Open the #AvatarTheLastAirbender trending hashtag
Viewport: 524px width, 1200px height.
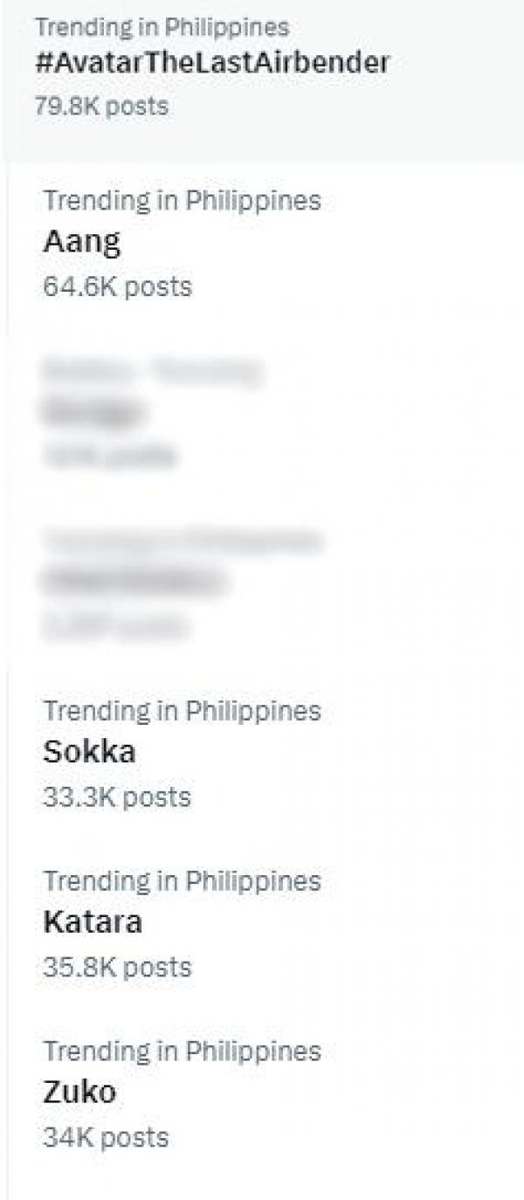click(x=212, y=63)
